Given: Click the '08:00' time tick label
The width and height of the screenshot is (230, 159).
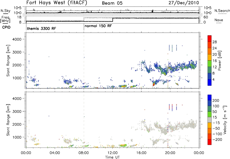Looking at the screenshot, I should pos(84,153).
